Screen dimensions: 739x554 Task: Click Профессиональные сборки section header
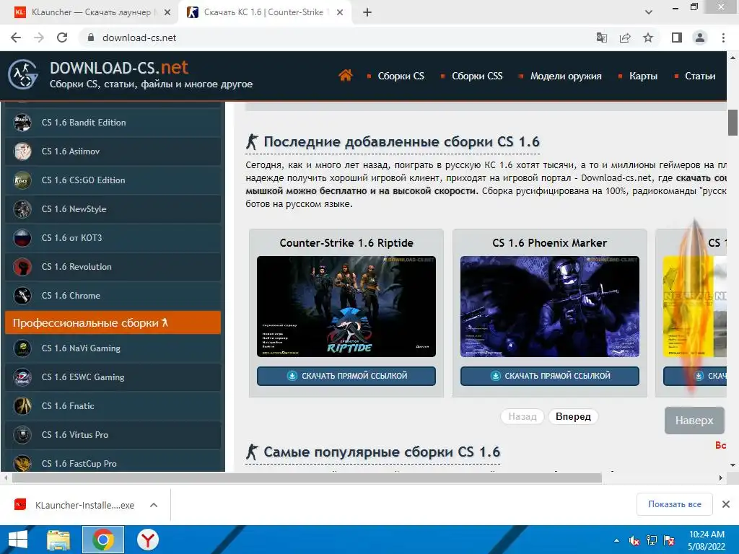tap(113, 322)
